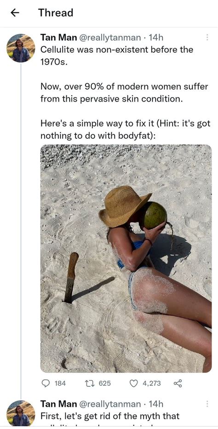218x429 pixels.
Task: Tap Tan Man name on first tweet
Action: click(58, 37)
